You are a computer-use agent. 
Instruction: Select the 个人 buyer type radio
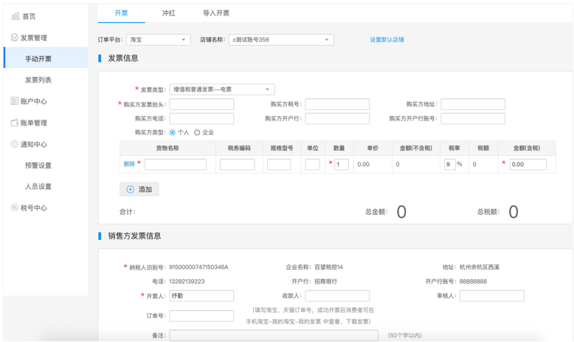point(173,132)
